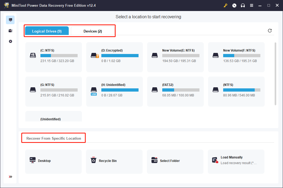Select the This PC sidebar icon

coord(10,20)
